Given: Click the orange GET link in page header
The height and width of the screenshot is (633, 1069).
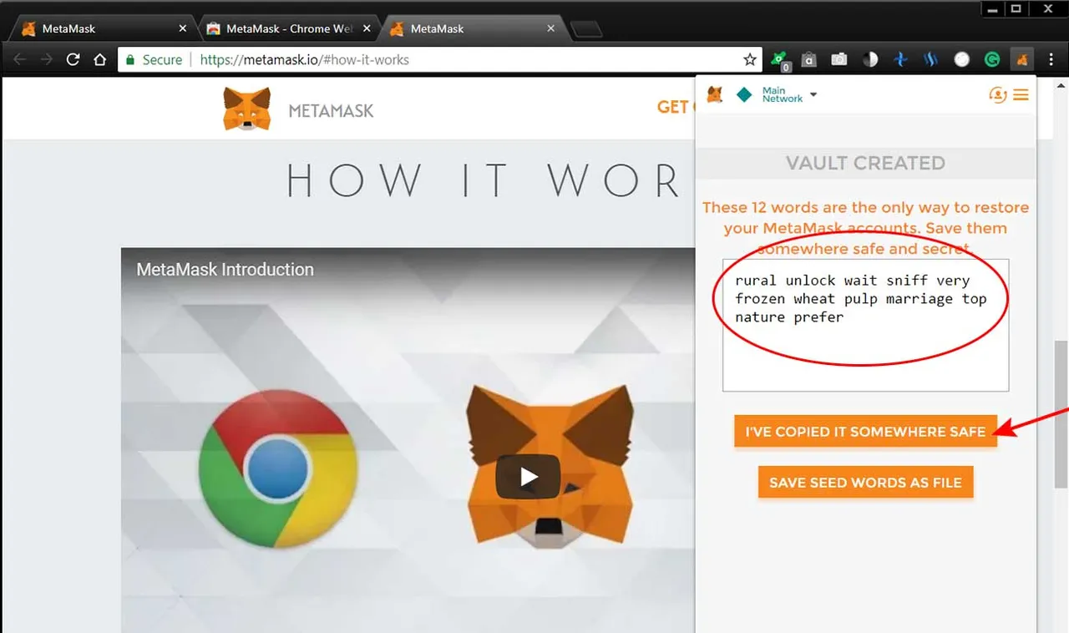Looking at the screenshot, I should pos(673,107).
